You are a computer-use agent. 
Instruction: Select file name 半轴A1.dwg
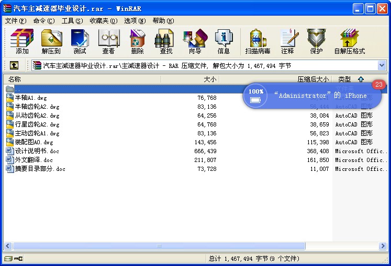31,98
